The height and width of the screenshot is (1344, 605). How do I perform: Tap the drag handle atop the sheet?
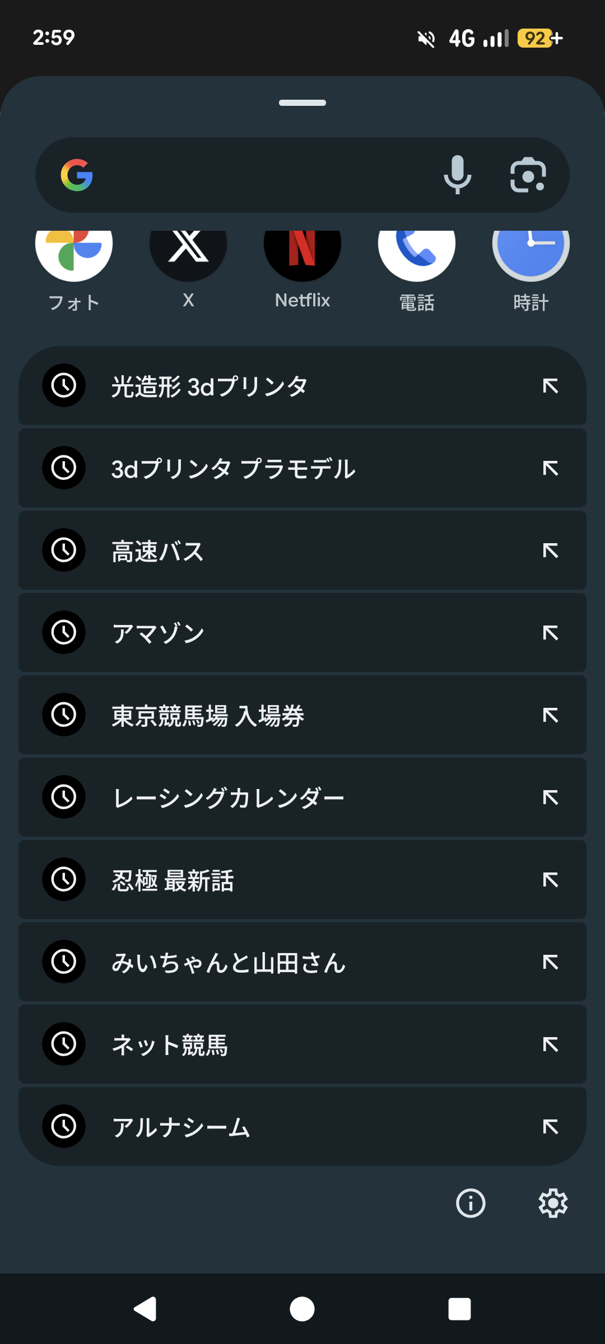tap(302, 103)
